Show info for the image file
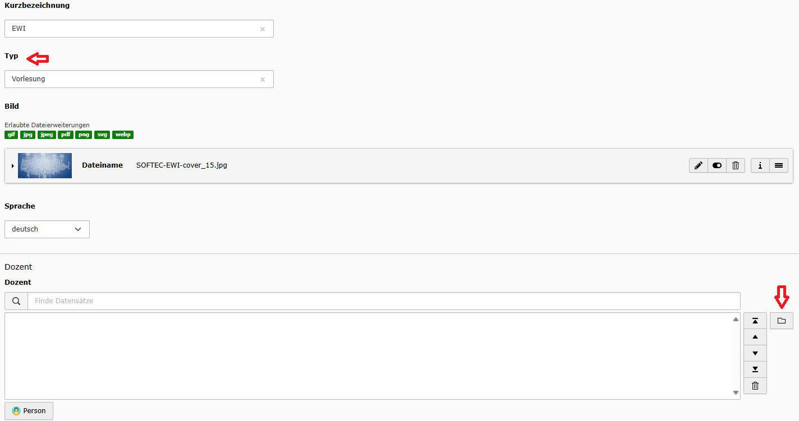This screenshot has height=421, width=799. tap(760, 165)
